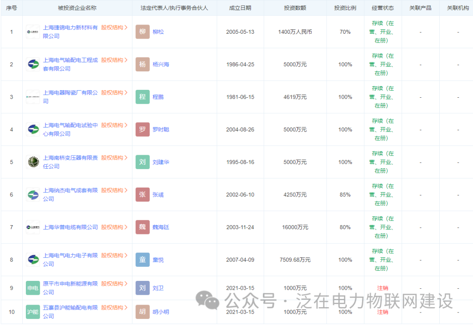
Task: Open 股权结构 for 上海南桥变压器
Action: [114, 158]
